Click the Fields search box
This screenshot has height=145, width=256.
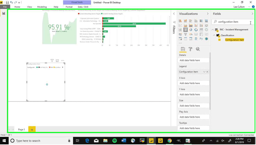[x=233, y=22]
